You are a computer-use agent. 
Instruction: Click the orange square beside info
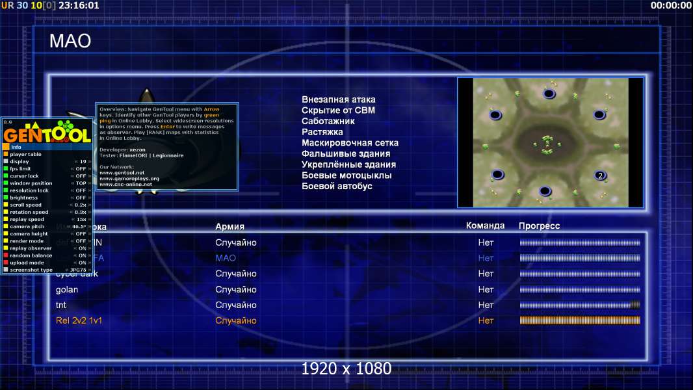(x=6, y=147)
